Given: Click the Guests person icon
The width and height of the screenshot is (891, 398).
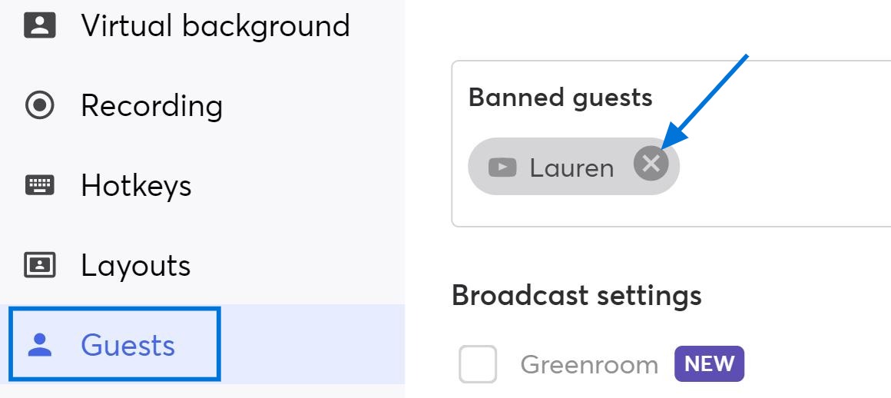Looking at the screenshot, I should point(40,345).
